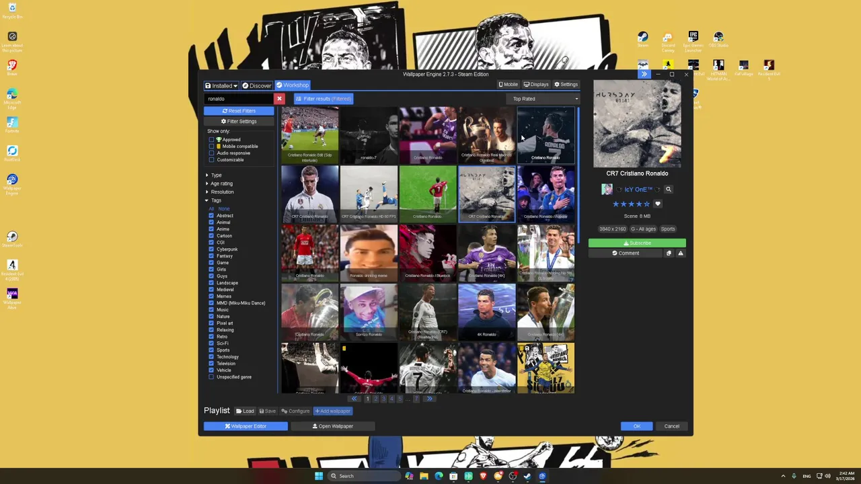This screenshot has width=861, height=484.
Task: Uncheck the Anime tag
Action: coord(211,229)
